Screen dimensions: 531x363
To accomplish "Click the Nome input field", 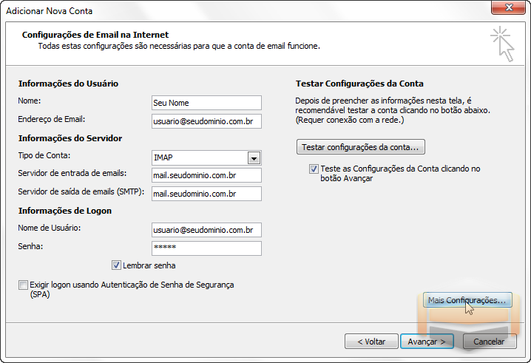I will pos(206,103).
